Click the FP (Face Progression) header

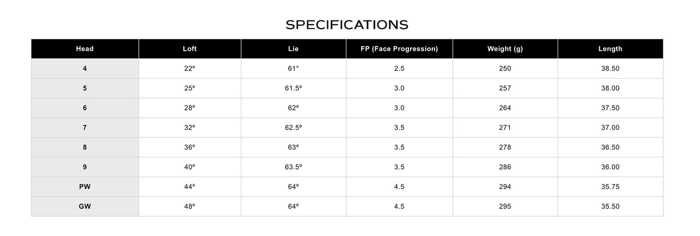[400, 49]
